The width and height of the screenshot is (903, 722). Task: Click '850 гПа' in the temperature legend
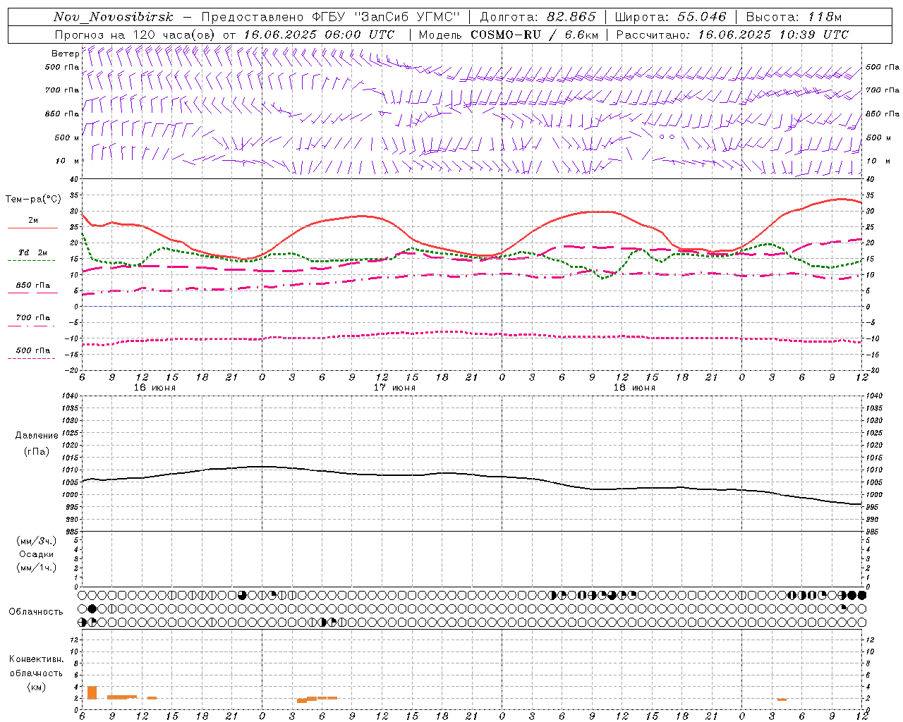33,286
